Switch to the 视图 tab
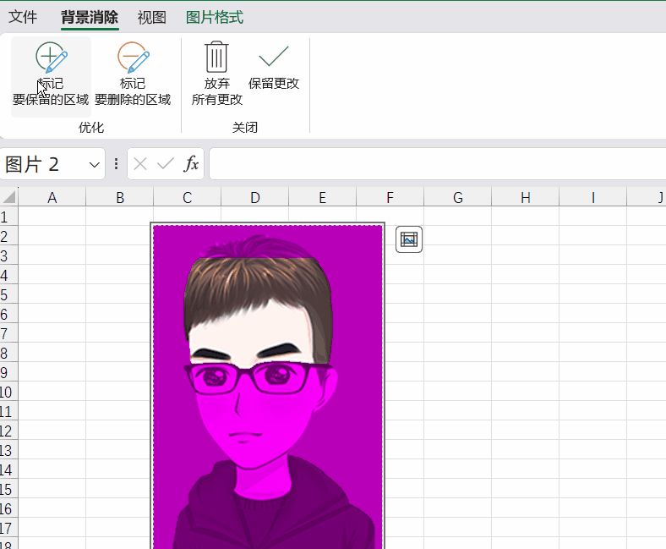666x549 pixels. coord(152,17)
